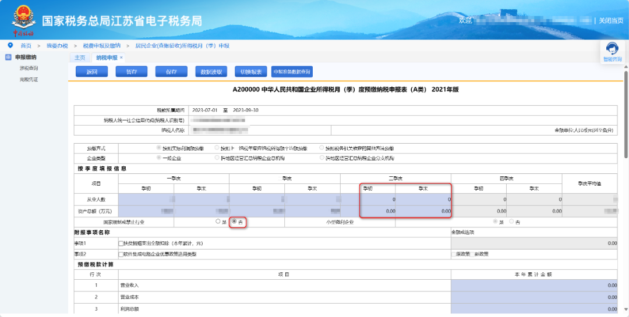Click third-quarter 季初 从业人数 field

368,199
